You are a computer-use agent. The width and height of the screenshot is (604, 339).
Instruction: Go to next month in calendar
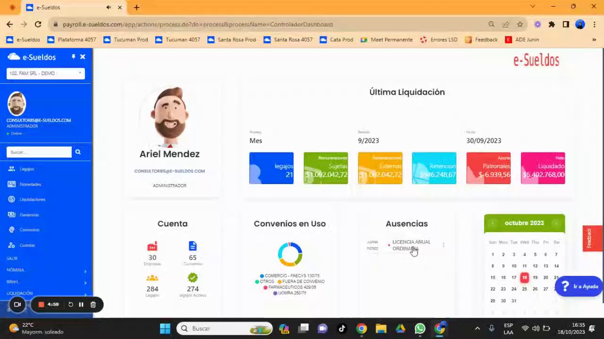click(x=556, y=223)
